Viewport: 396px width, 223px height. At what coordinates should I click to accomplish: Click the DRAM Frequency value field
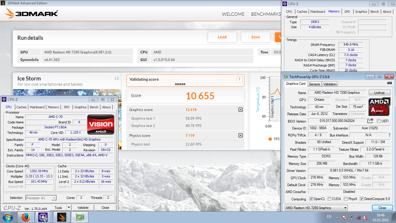click(351, 45)
